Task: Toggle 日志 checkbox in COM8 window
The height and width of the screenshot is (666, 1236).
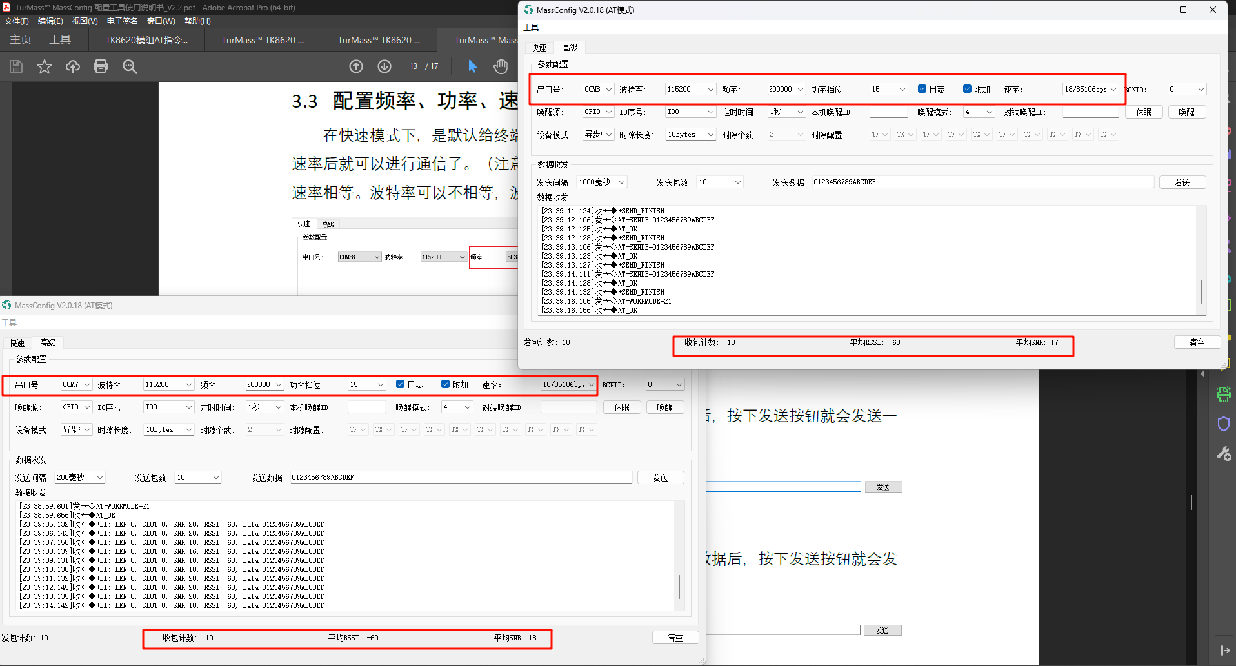Action: (922, 89)
